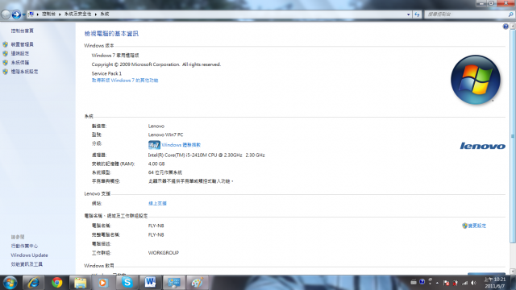Open 裝置管理員 (Device Manager) link
516x290 pixels.
[22, 44]
